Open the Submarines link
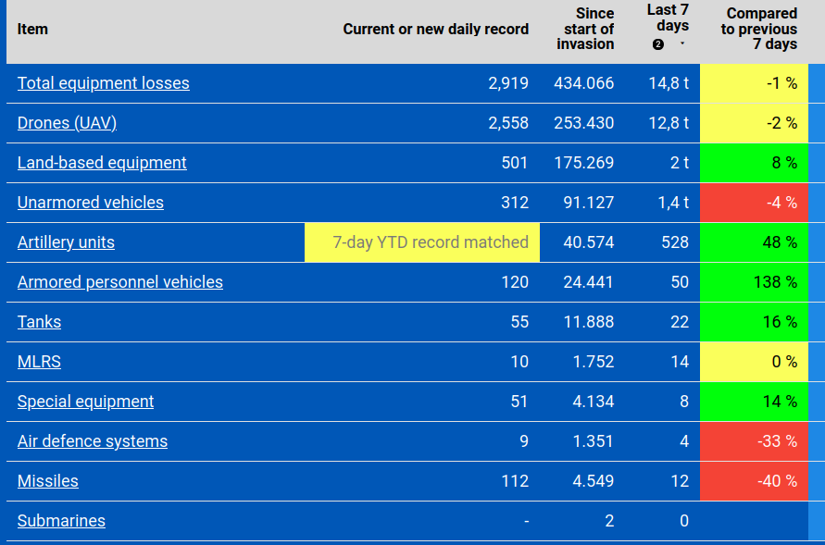The image size is (825, 545). 61,521
